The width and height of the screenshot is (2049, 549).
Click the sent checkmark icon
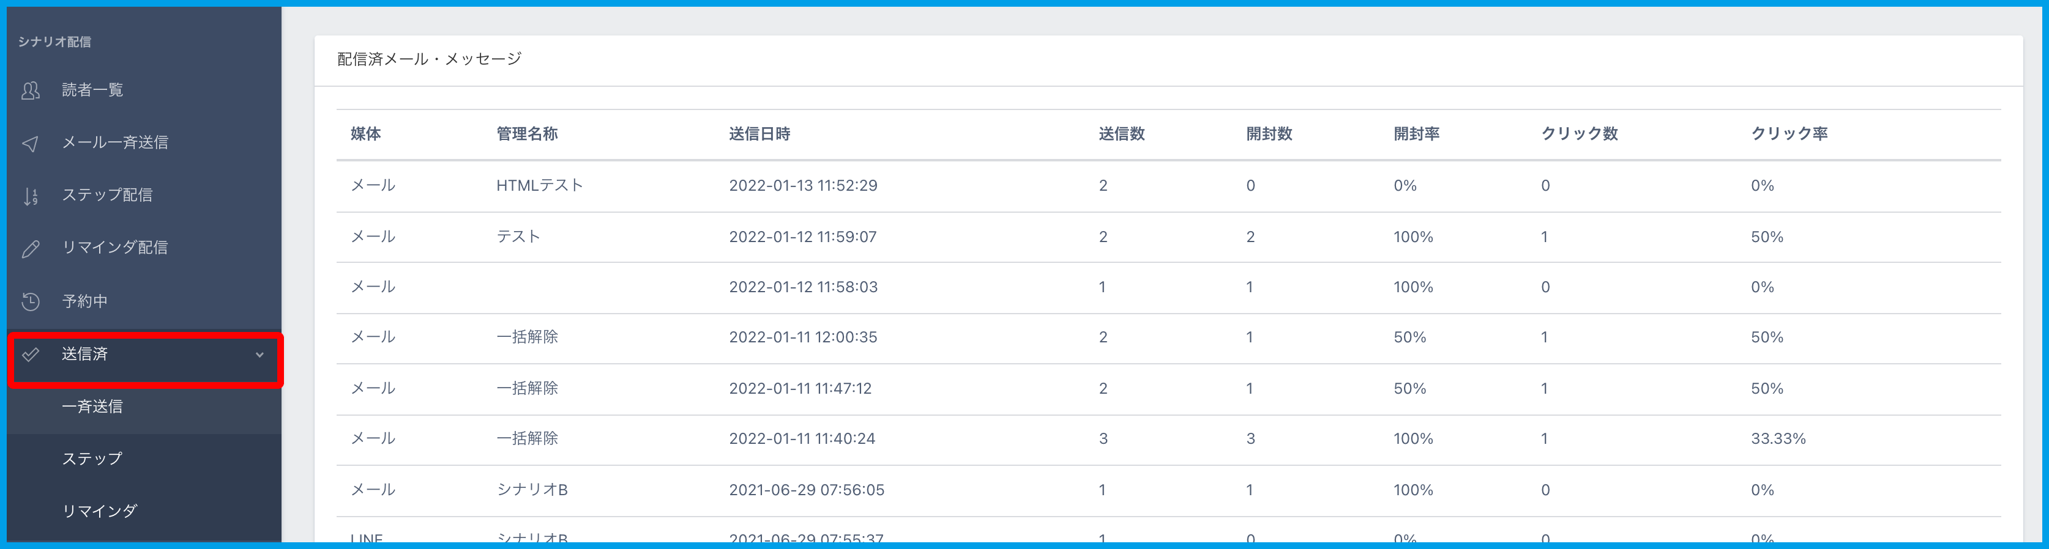30,355
